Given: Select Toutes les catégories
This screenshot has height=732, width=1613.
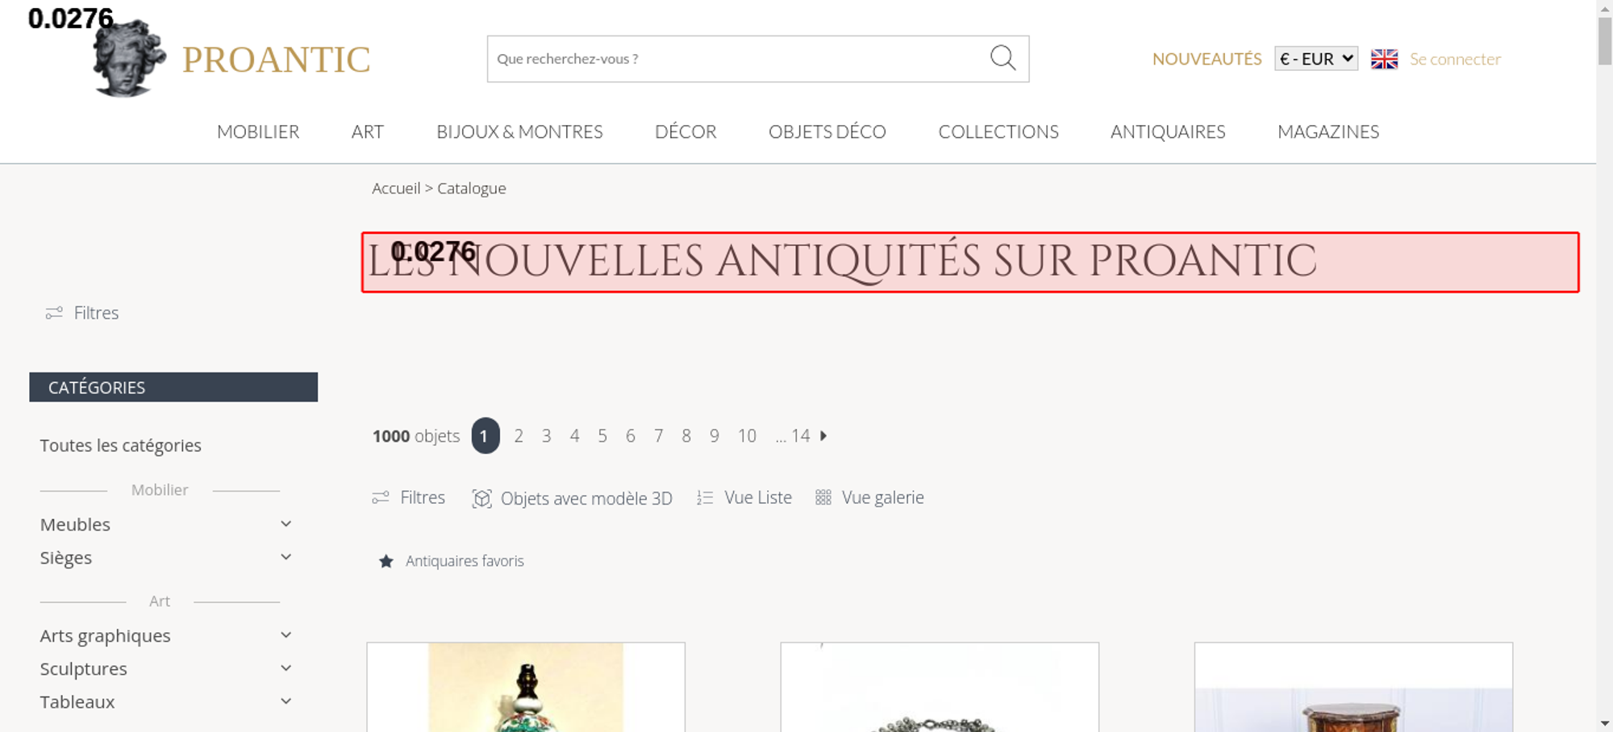Looking at the screenshot, I should [121, 445].
